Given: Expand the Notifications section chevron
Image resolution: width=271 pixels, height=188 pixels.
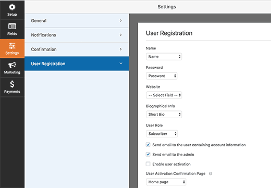Looking at the screenshot, I should pyautogui.click(x=121, y=35).
